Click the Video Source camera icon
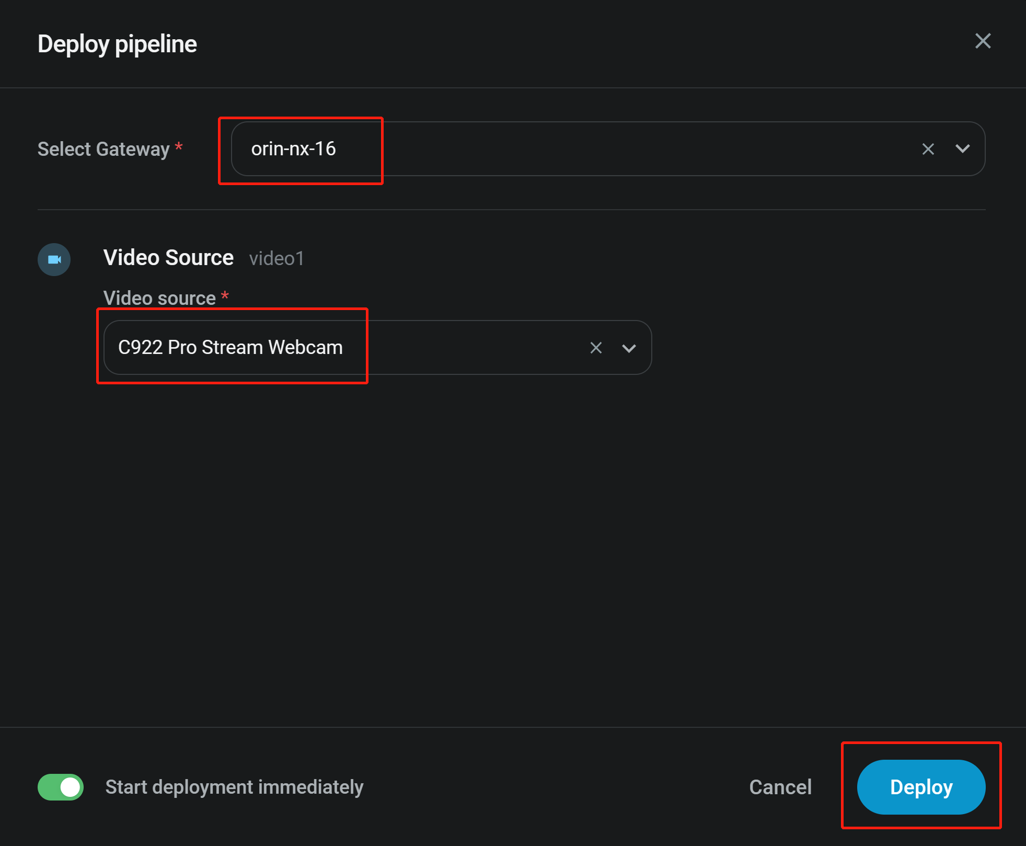The image size is (1026, 846). tap(54, 259)
